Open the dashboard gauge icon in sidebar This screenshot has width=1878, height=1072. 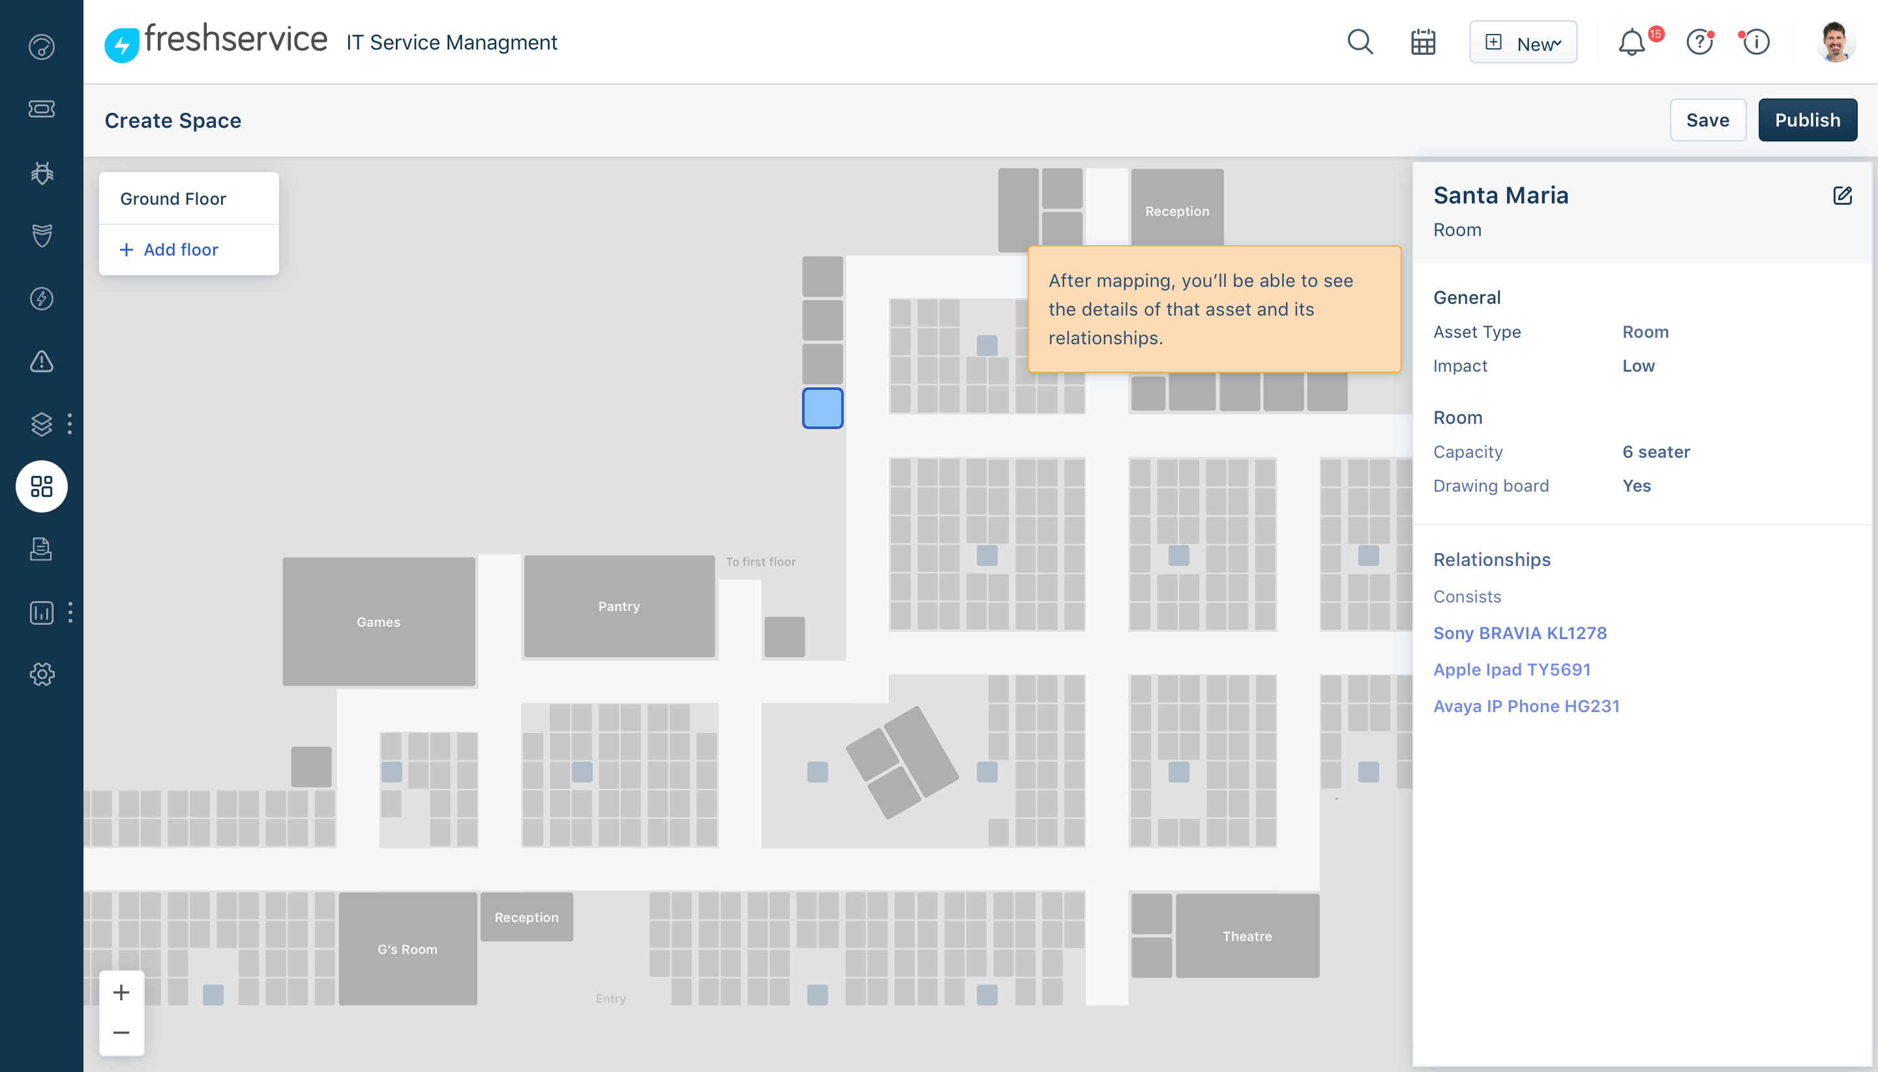[x=42, y=46]
